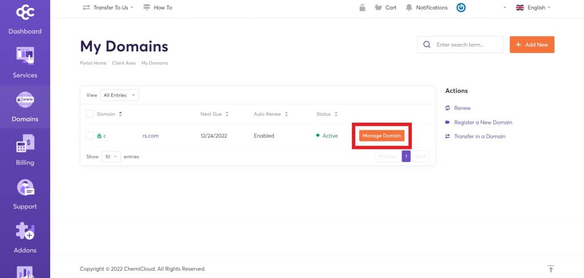Click the Transfer To Us arrows icon

pyautogui.click(x=87, y=7)
